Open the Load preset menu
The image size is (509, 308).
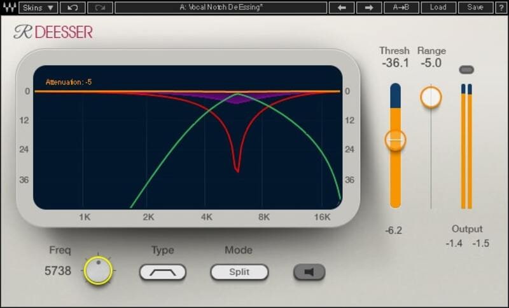[x=438, y=8]
